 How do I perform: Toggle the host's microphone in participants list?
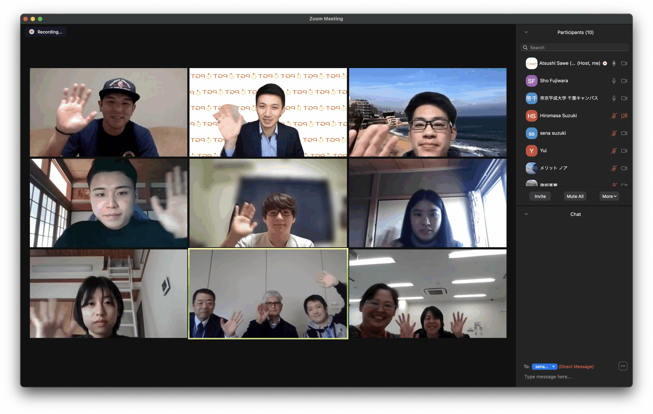click(614, 63)
